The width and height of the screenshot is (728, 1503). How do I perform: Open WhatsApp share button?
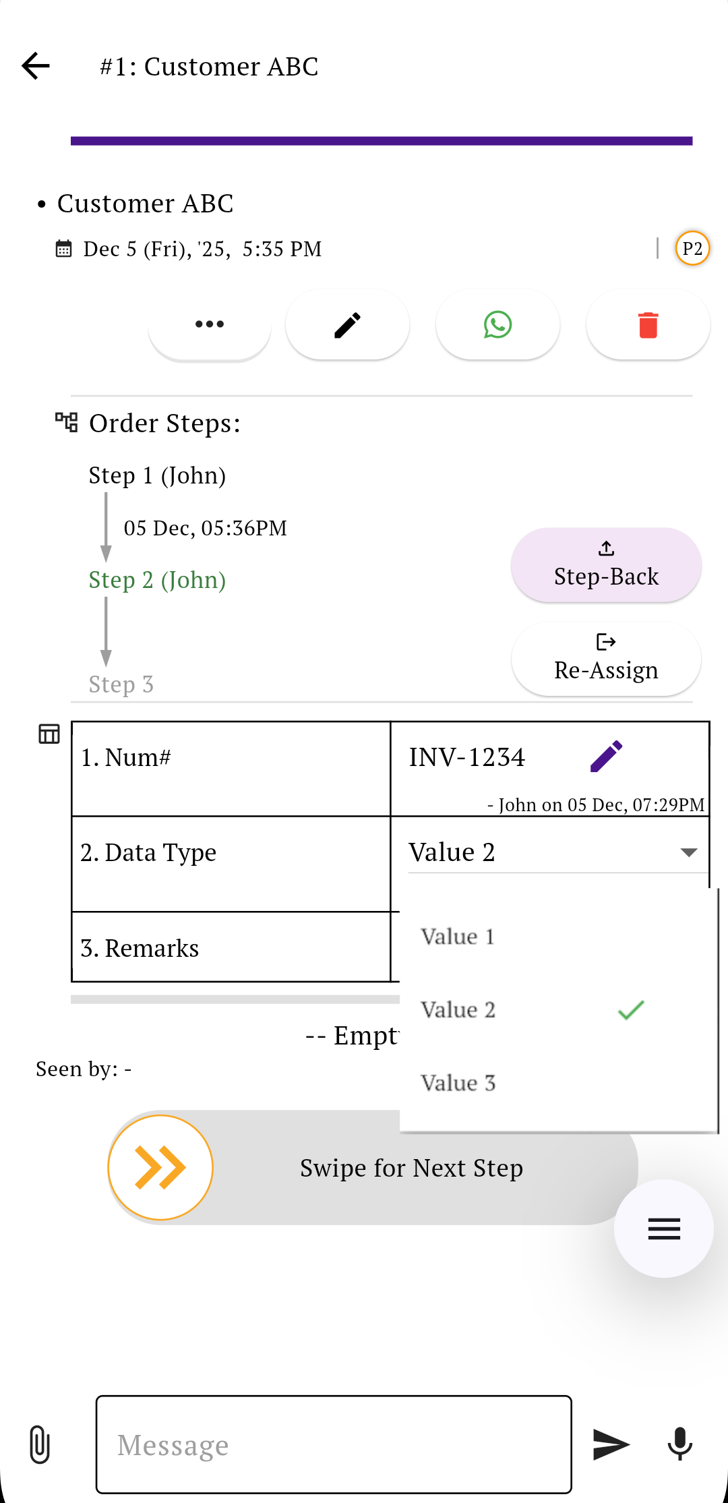(497, 324)
